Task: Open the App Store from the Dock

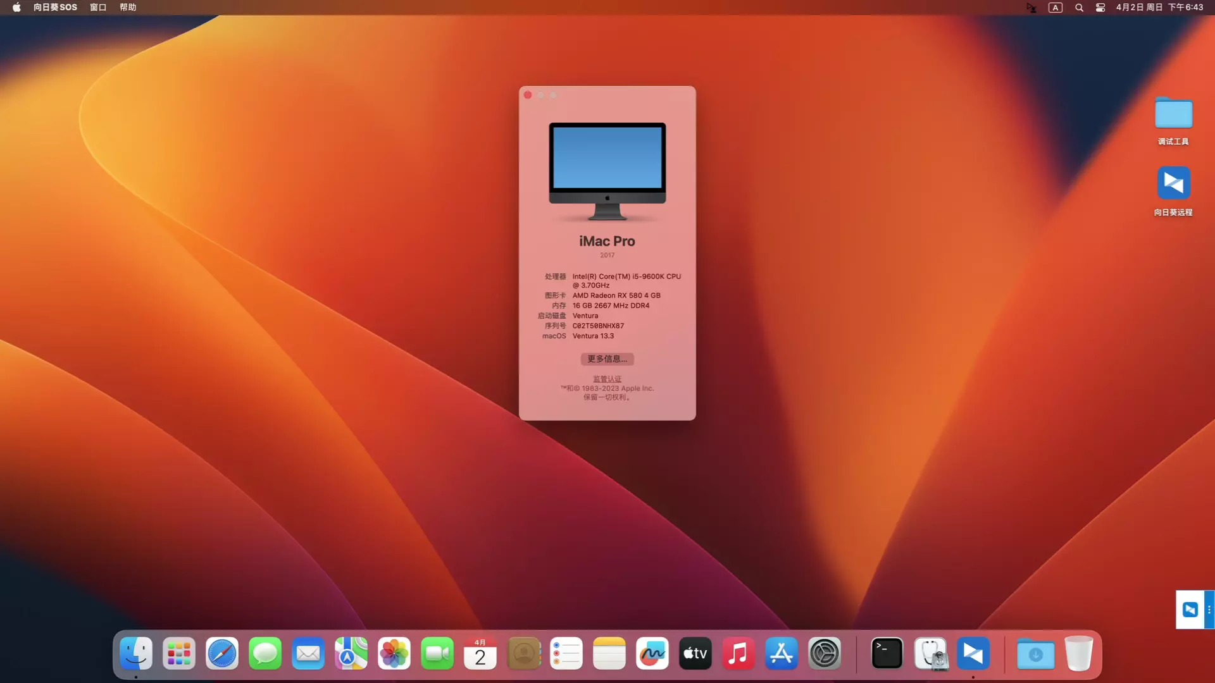Action: [x=782, y=653]
